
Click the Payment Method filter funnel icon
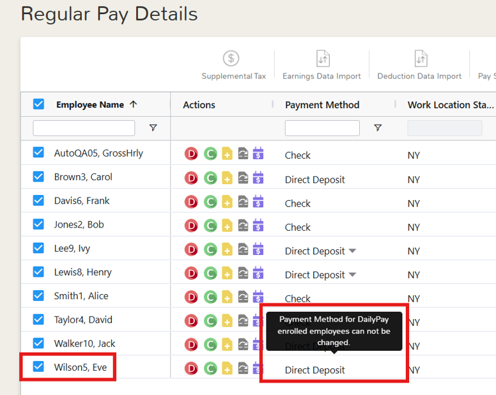point(378,128)
